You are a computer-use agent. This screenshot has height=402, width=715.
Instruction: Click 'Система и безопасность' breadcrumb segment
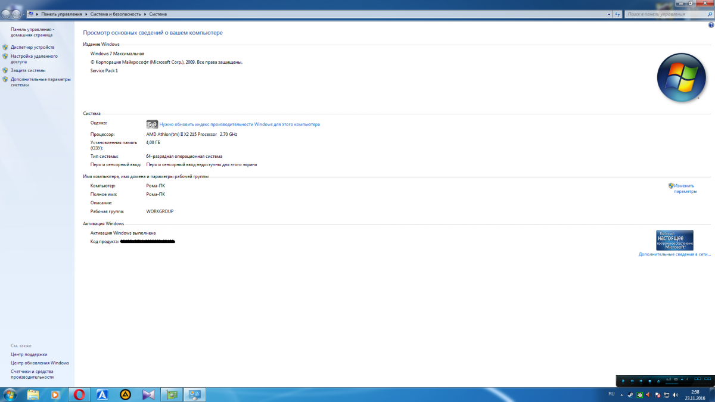pyautogui.click(x=116, y=14)
